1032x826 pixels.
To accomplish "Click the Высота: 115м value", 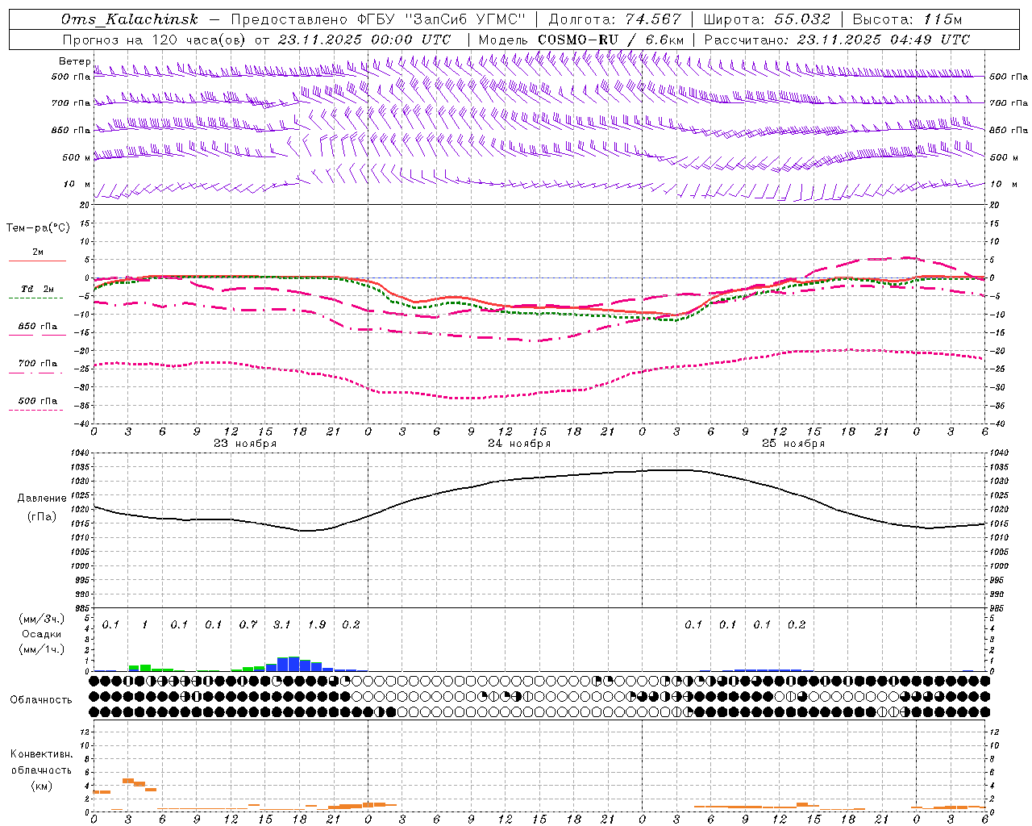I will [907, 19].
